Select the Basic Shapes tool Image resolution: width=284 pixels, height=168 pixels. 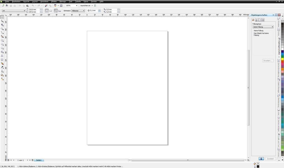point(2,52)
